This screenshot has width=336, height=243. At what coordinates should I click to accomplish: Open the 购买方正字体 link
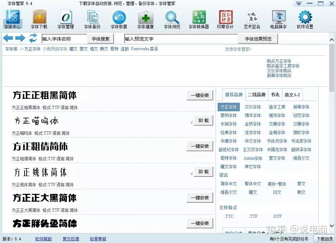[279, 61]
